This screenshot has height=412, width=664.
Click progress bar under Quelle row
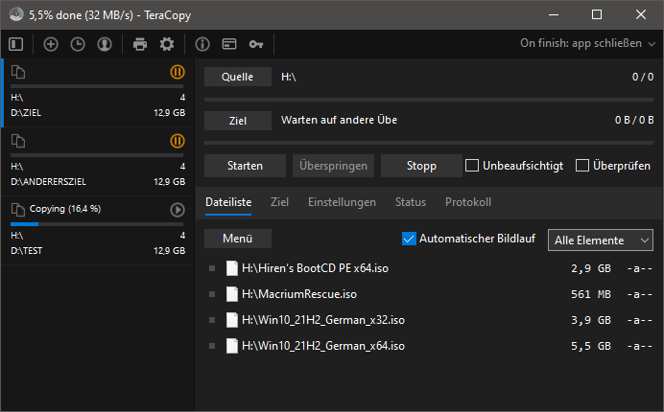tap(429, 100)
